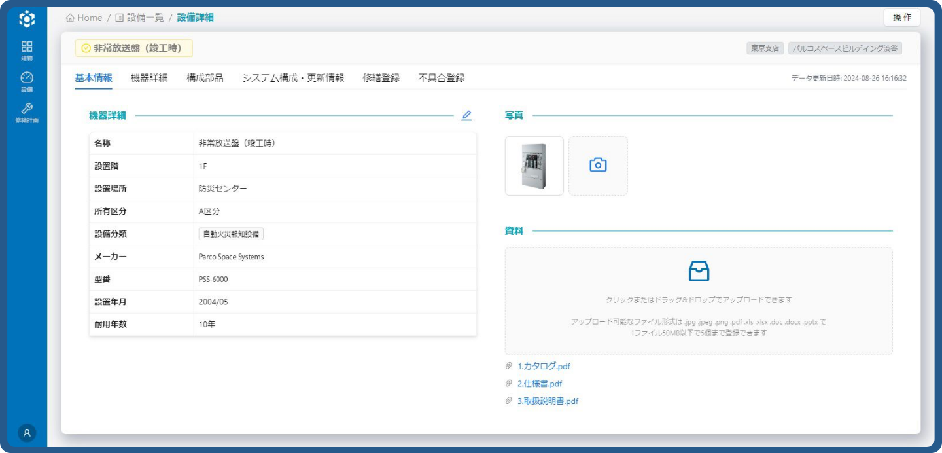Screen dimensions: 942x453
Task: Select the 修繕登録 tab
Action: pos(381,77)
